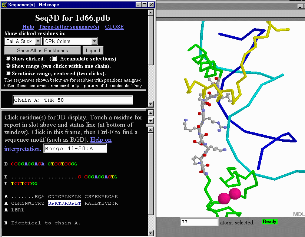Enable the Accumulate selections checkbox

(x=55, y=59)
